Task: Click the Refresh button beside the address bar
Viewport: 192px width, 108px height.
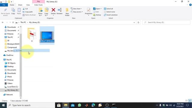Action: point(138,22)
